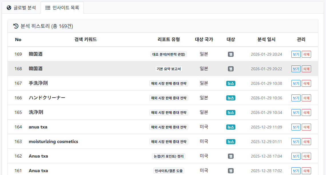326x175 pixels.
Task: Switch to the 글로벌 분석 tab
Action: (x=21, y=8)
